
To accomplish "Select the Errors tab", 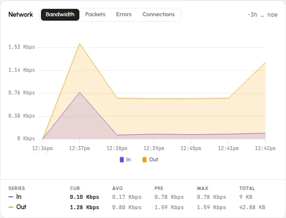I will pos(124,15).
